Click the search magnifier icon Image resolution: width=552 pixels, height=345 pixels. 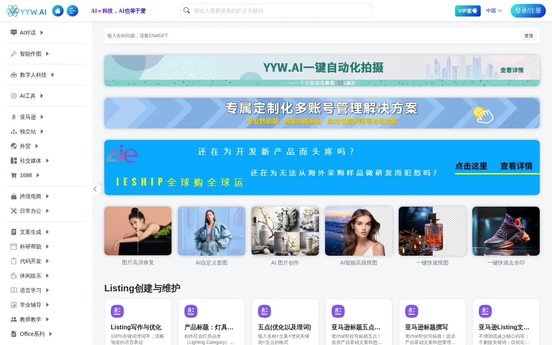click(x=187, y=11)
